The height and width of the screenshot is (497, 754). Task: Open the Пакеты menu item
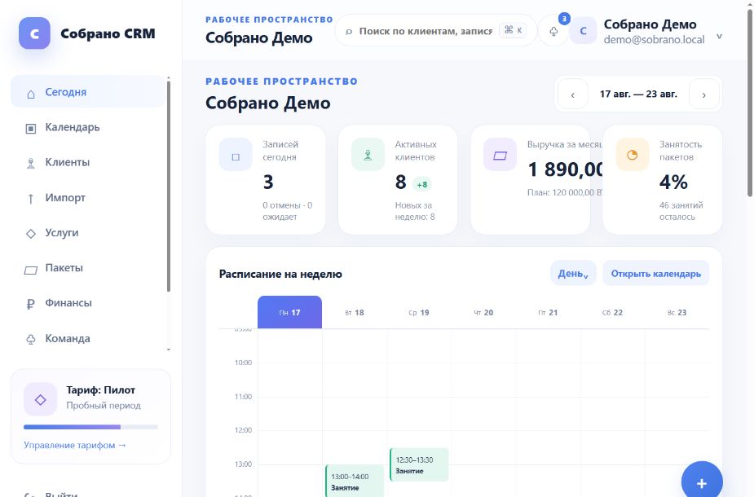(x=88, y=268)
